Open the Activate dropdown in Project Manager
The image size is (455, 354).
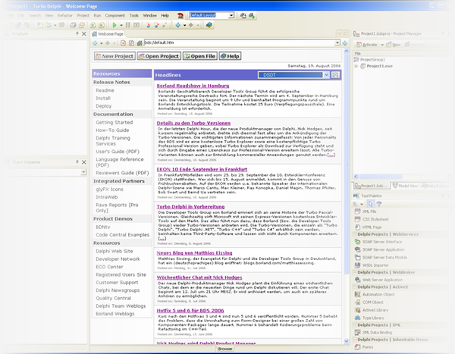pyautogui.click(x=382, y=45)
